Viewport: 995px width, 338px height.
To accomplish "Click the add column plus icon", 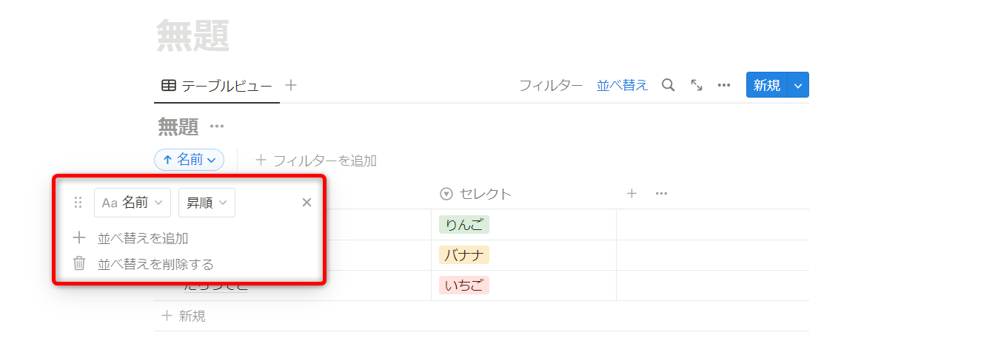I will pos(631,194).
